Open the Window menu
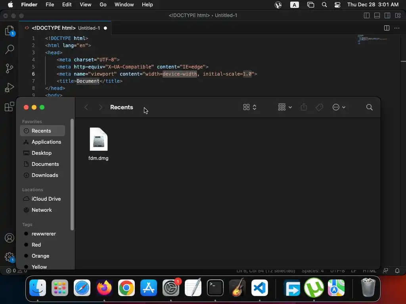This screenshot has width=406, height=304. coord(124,5)
